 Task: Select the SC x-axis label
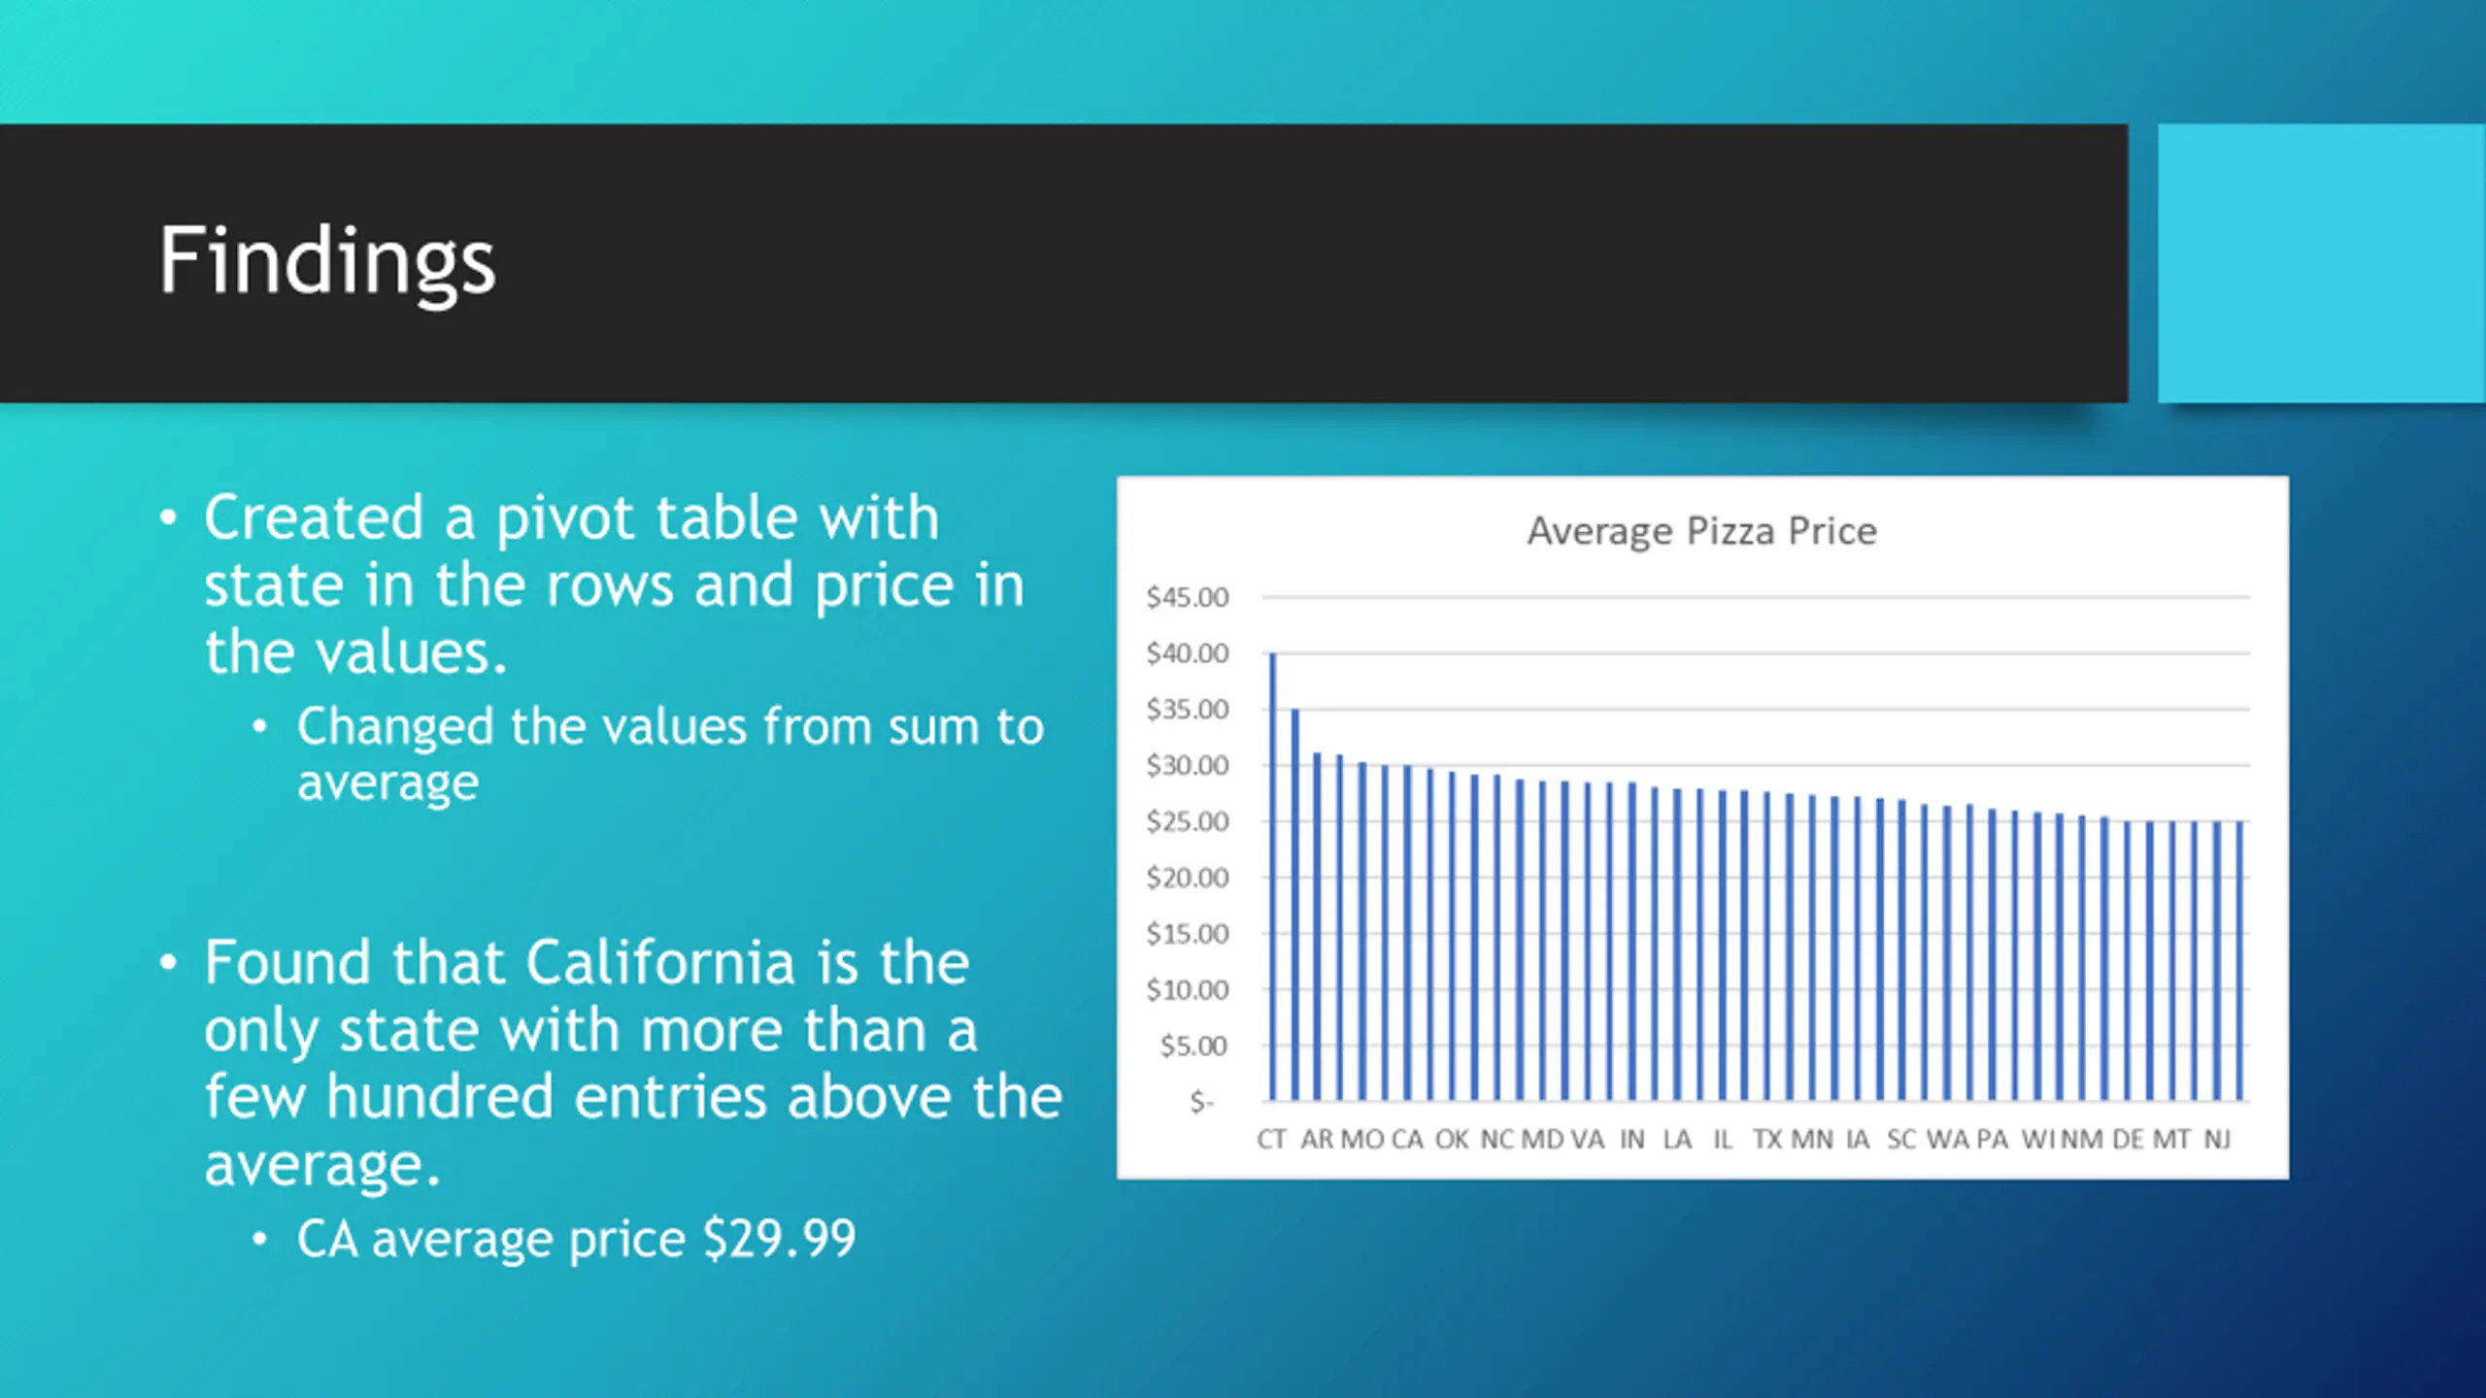[x=1901, y=1139]
